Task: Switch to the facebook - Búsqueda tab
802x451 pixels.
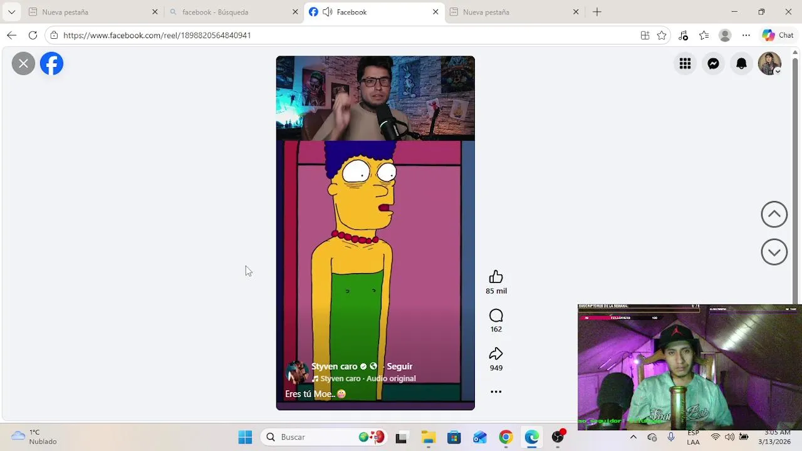Action: [x=233, y=12]
